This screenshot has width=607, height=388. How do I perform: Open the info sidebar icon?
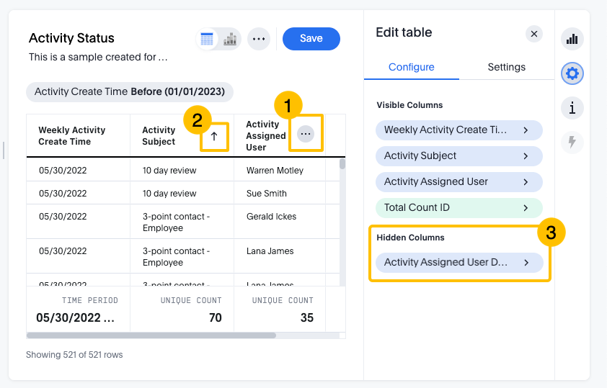572,108
